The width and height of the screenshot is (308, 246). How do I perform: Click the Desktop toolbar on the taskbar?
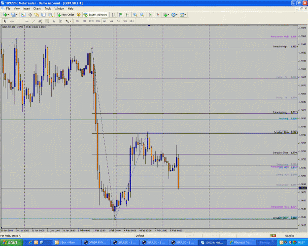tap(265, 243)
